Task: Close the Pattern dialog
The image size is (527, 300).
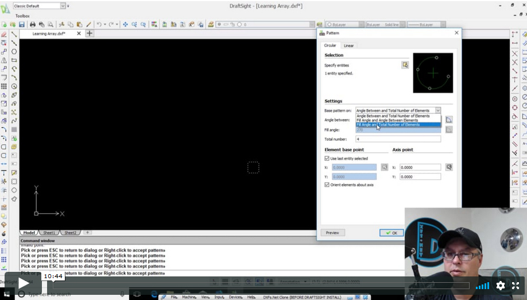Action: [456, 33]
